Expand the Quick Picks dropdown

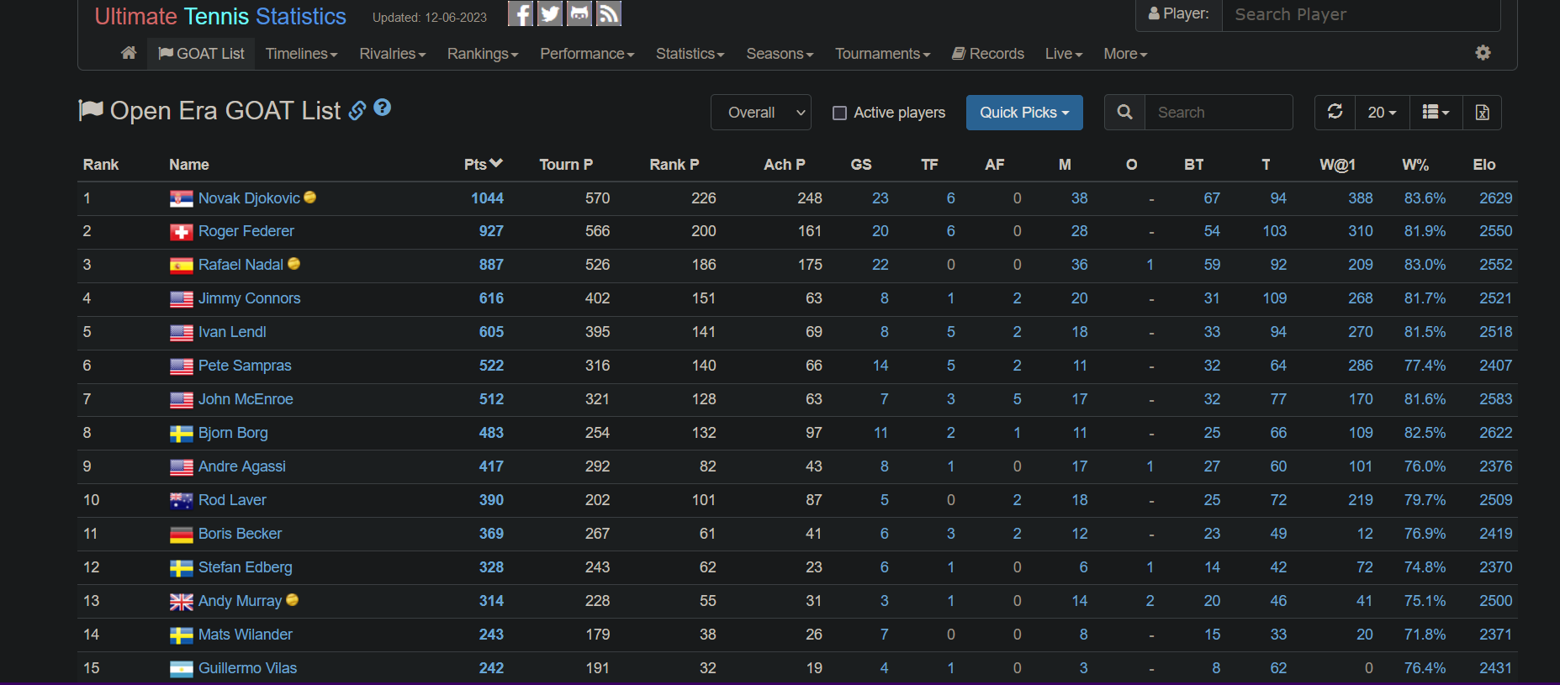1024,112
